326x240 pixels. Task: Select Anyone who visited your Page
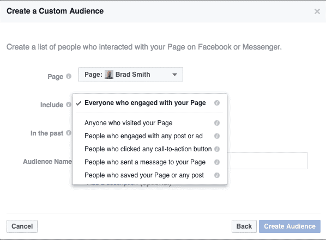coord(129,123)
